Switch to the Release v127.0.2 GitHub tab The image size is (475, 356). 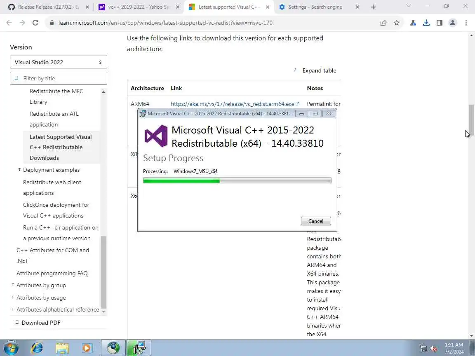coord(48,7)
